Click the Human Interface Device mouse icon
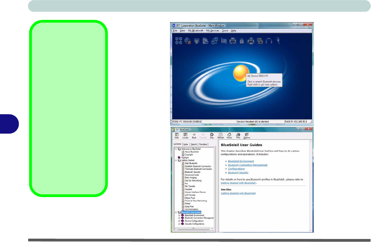Screen dimensions: 371x242 coord(242,41)
